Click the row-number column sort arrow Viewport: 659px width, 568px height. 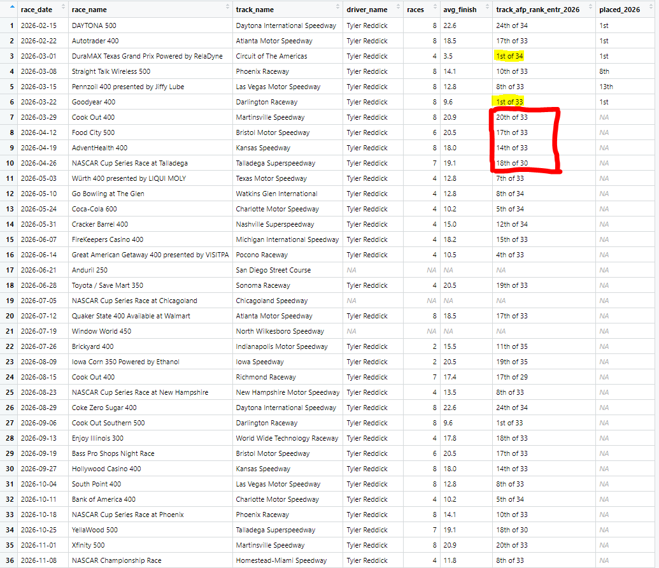tap(11, 7)
